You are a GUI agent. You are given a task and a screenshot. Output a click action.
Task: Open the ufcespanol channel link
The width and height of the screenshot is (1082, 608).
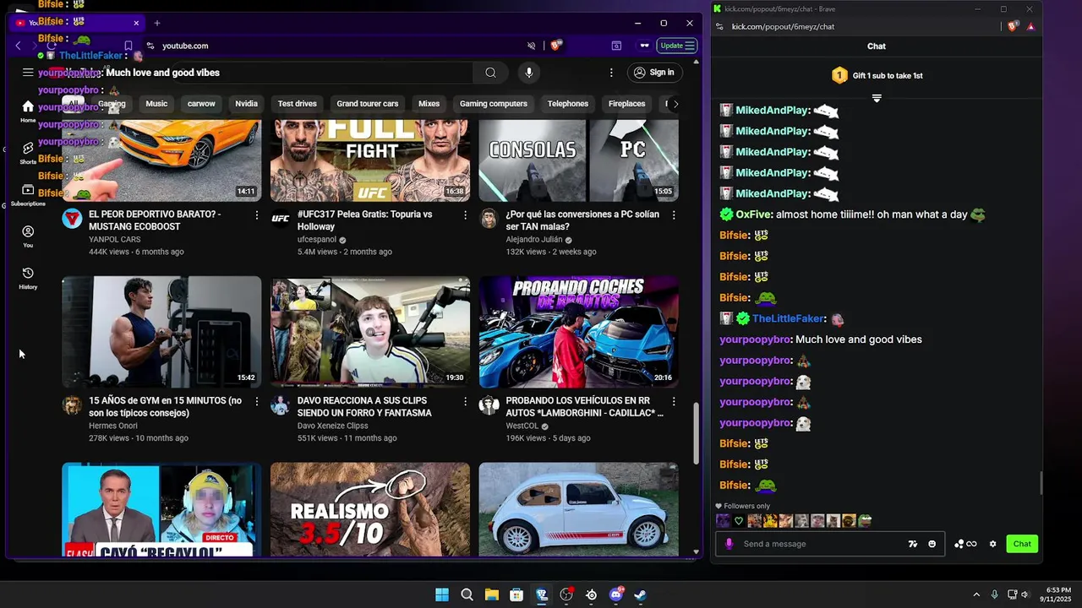317,240
